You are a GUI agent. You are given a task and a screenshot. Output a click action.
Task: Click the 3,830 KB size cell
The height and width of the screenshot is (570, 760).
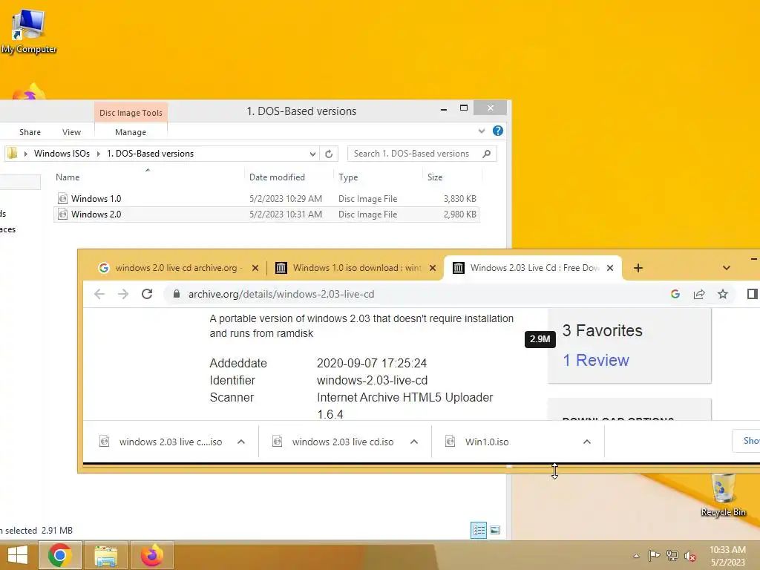[459, 199]
